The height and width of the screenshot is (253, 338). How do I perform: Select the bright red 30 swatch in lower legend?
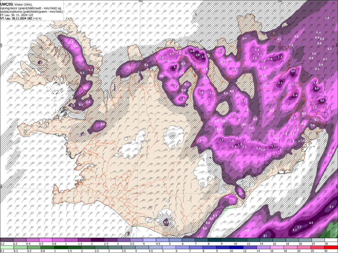tap(331, 247)
